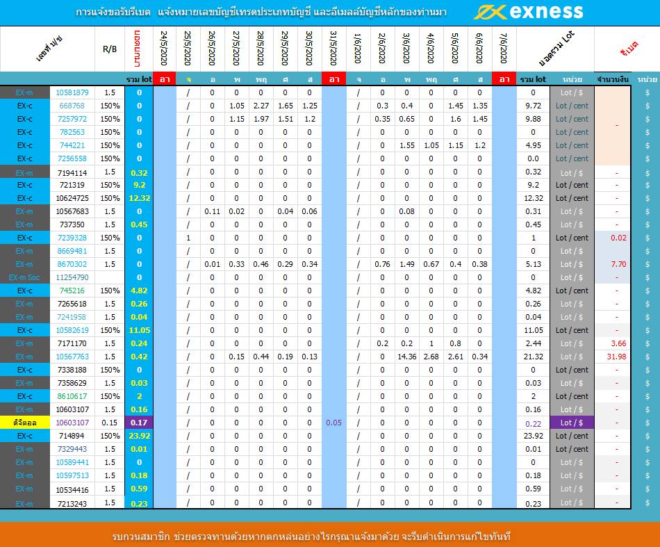
Task: Click the yellow ดิจิตอล cell
Action: [x=25, y=423]
